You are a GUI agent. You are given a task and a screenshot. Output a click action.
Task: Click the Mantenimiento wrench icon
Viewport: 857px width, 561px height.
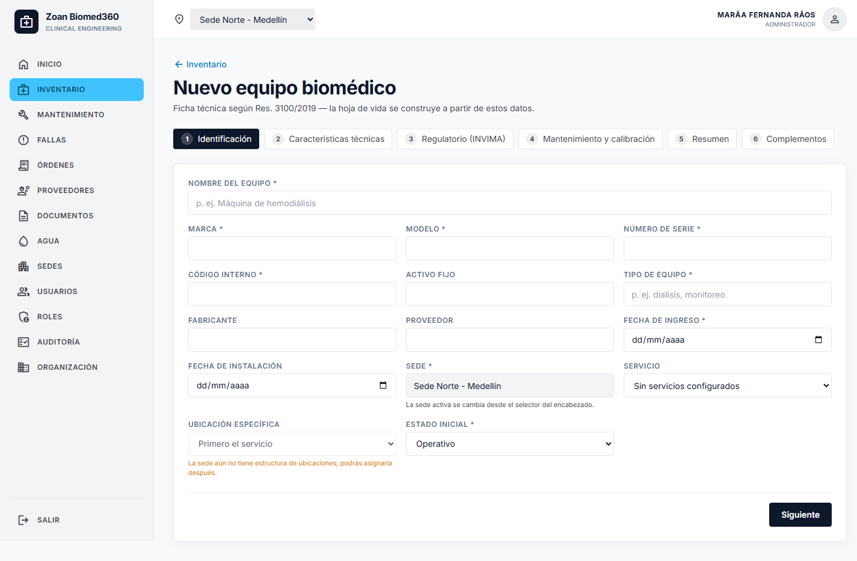(x=23, y=115)
